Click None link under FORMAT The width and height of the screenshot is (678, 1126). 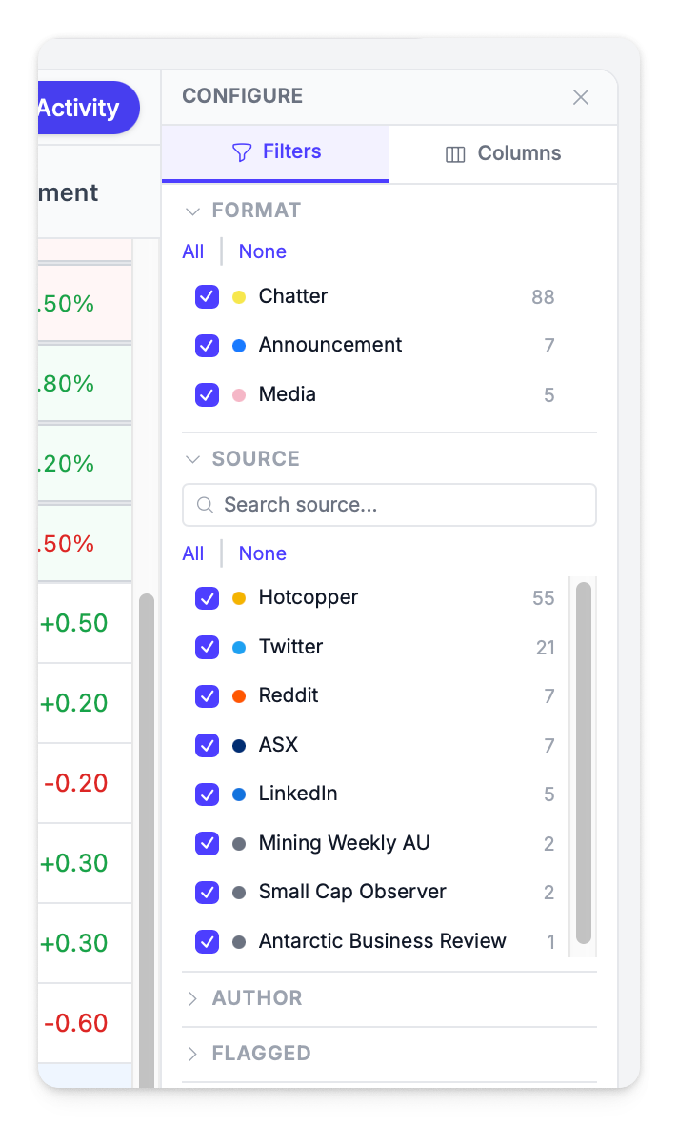(x=263, y=251)
